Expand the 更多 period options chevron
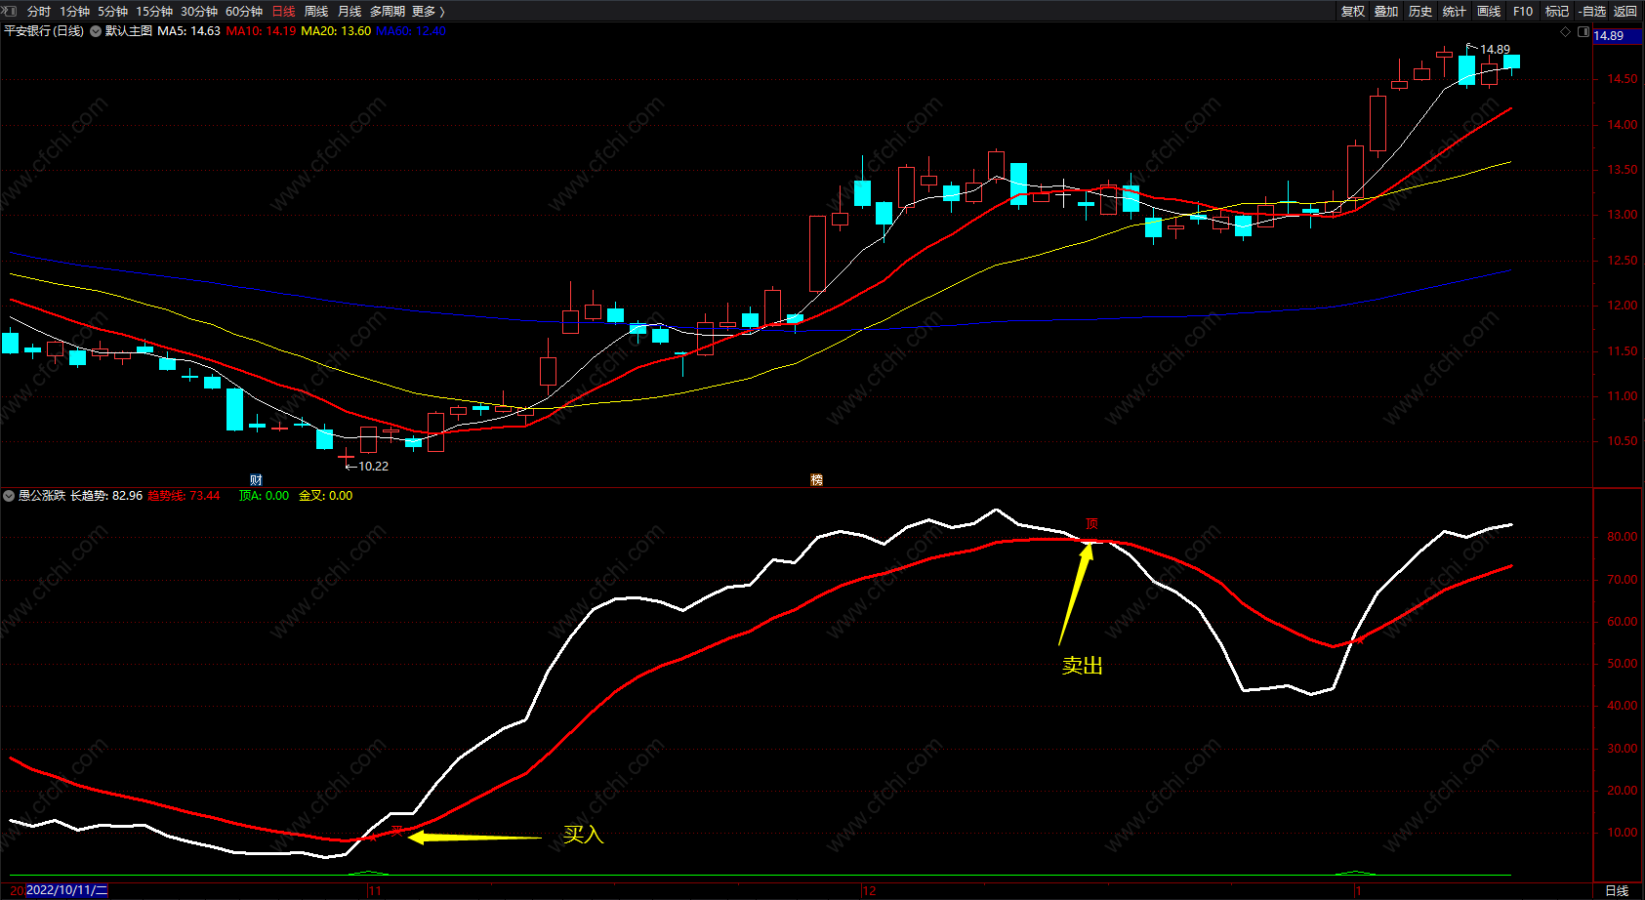1645x900 pixels. [442, 12]
